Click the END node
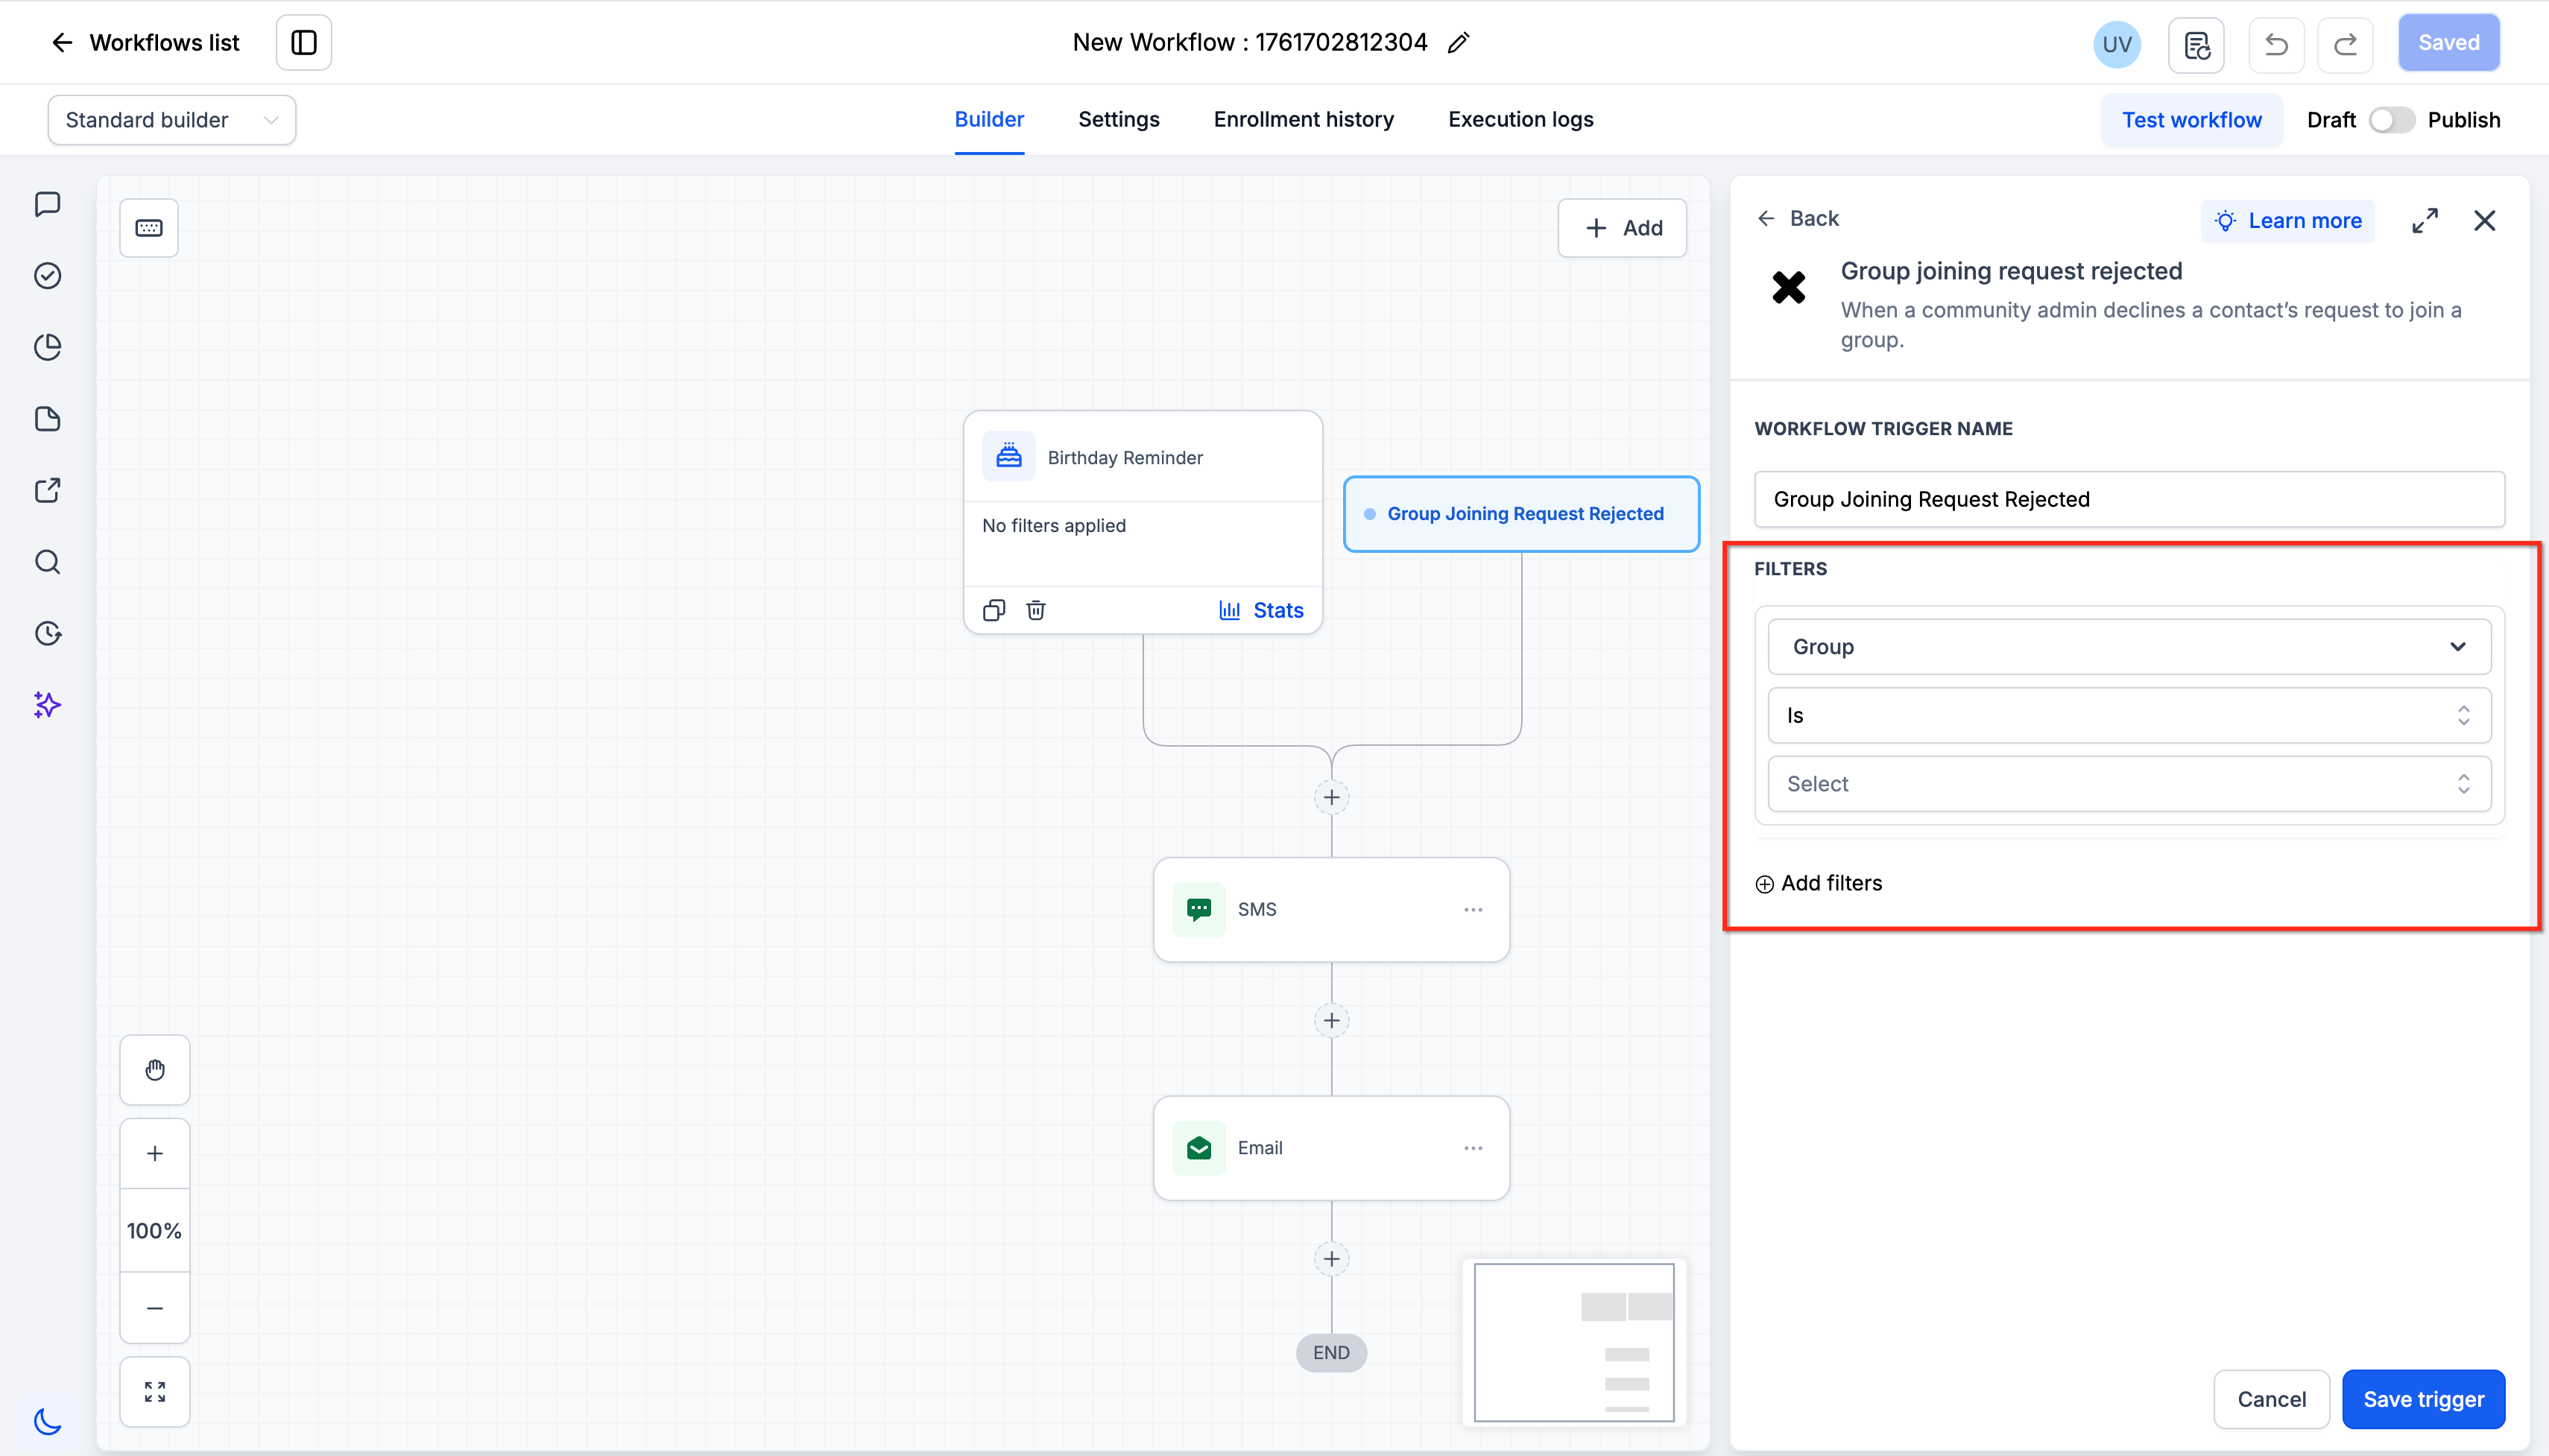Image resolution: width=2549 pixels, height=1456 pixels. (x=1331, y=1354)
